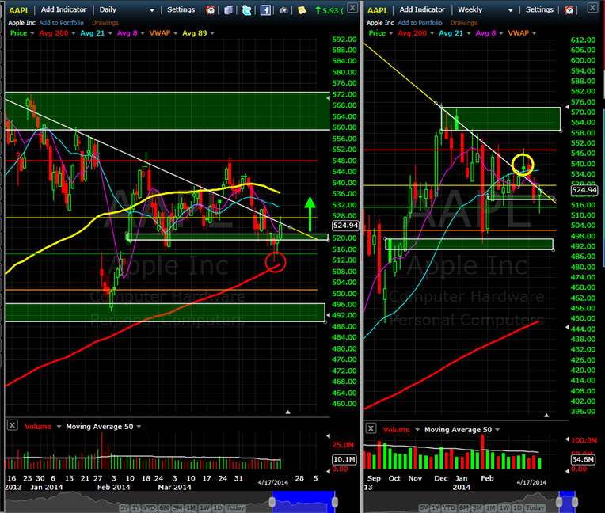Open Settings in Weekly chart
The width and height of the screenshot is (605, 513).
(539, 9)
